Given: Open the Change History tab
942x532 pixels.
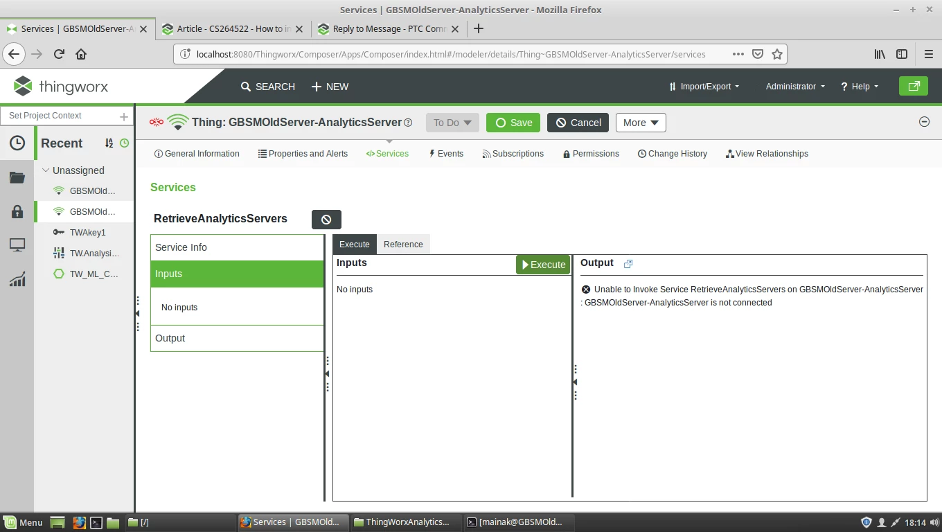Looking at the screenshot, I should click(x=673, y=154).
